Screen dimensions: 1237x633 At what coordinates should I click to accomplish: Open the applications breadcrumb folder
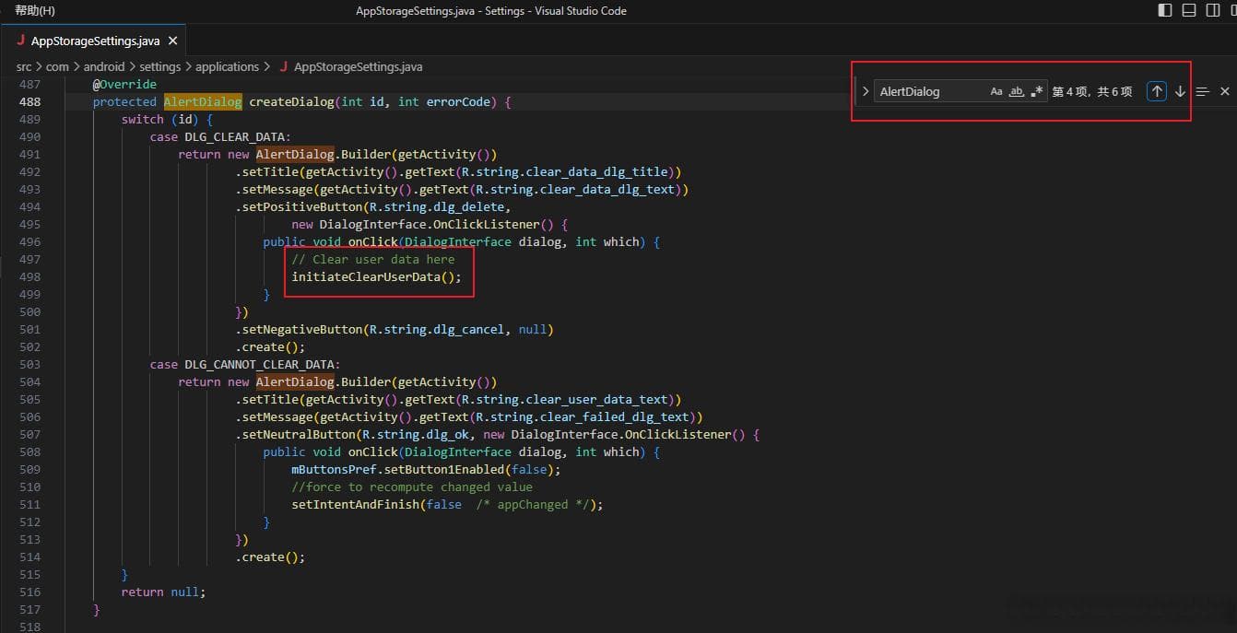coord(227,66)
